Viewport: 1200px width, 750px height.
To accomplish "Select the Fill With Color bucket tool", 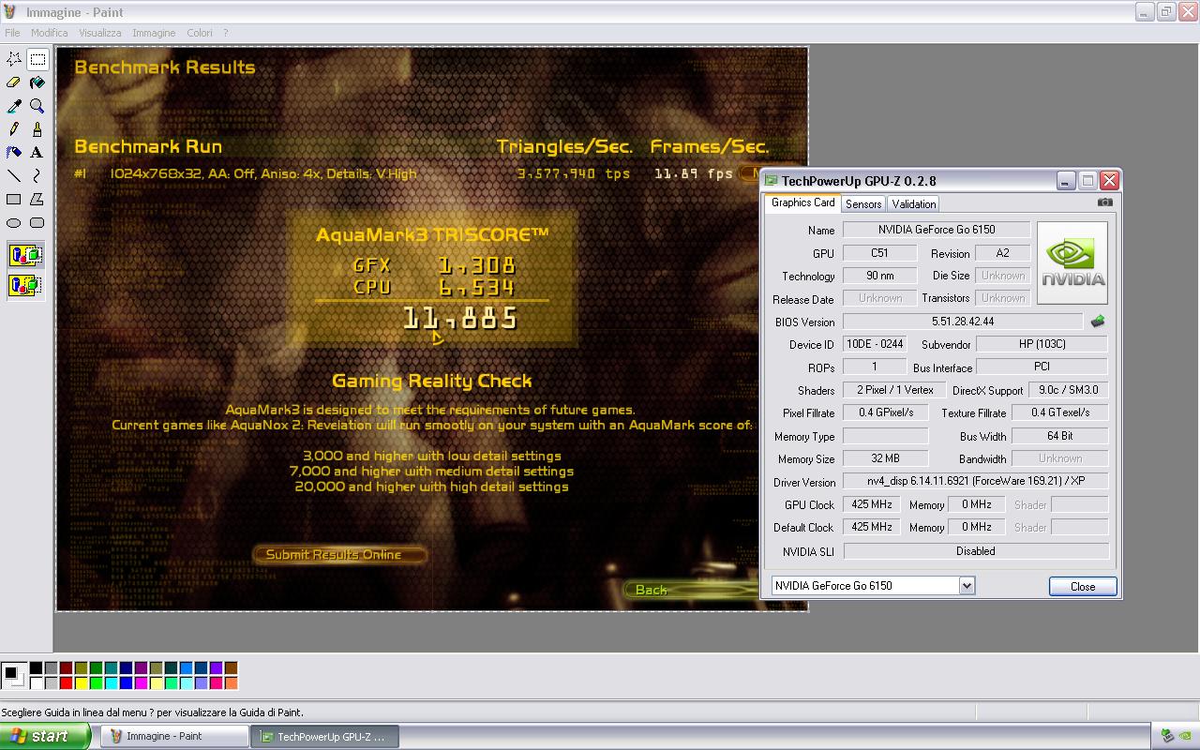I will click(37, 82).
